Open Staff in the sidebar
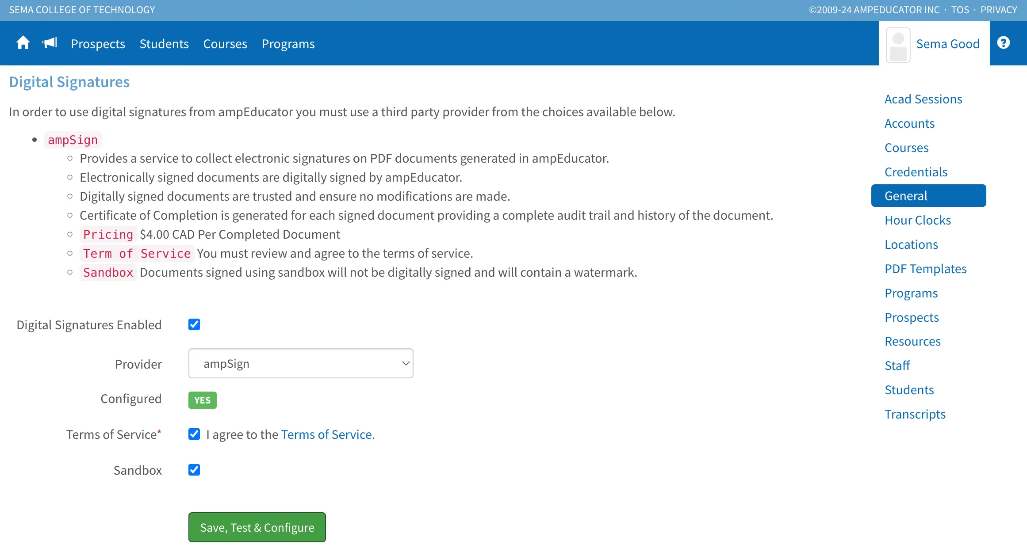The image size is (1027, 556). pyautogui.click(x=897, y=366)
